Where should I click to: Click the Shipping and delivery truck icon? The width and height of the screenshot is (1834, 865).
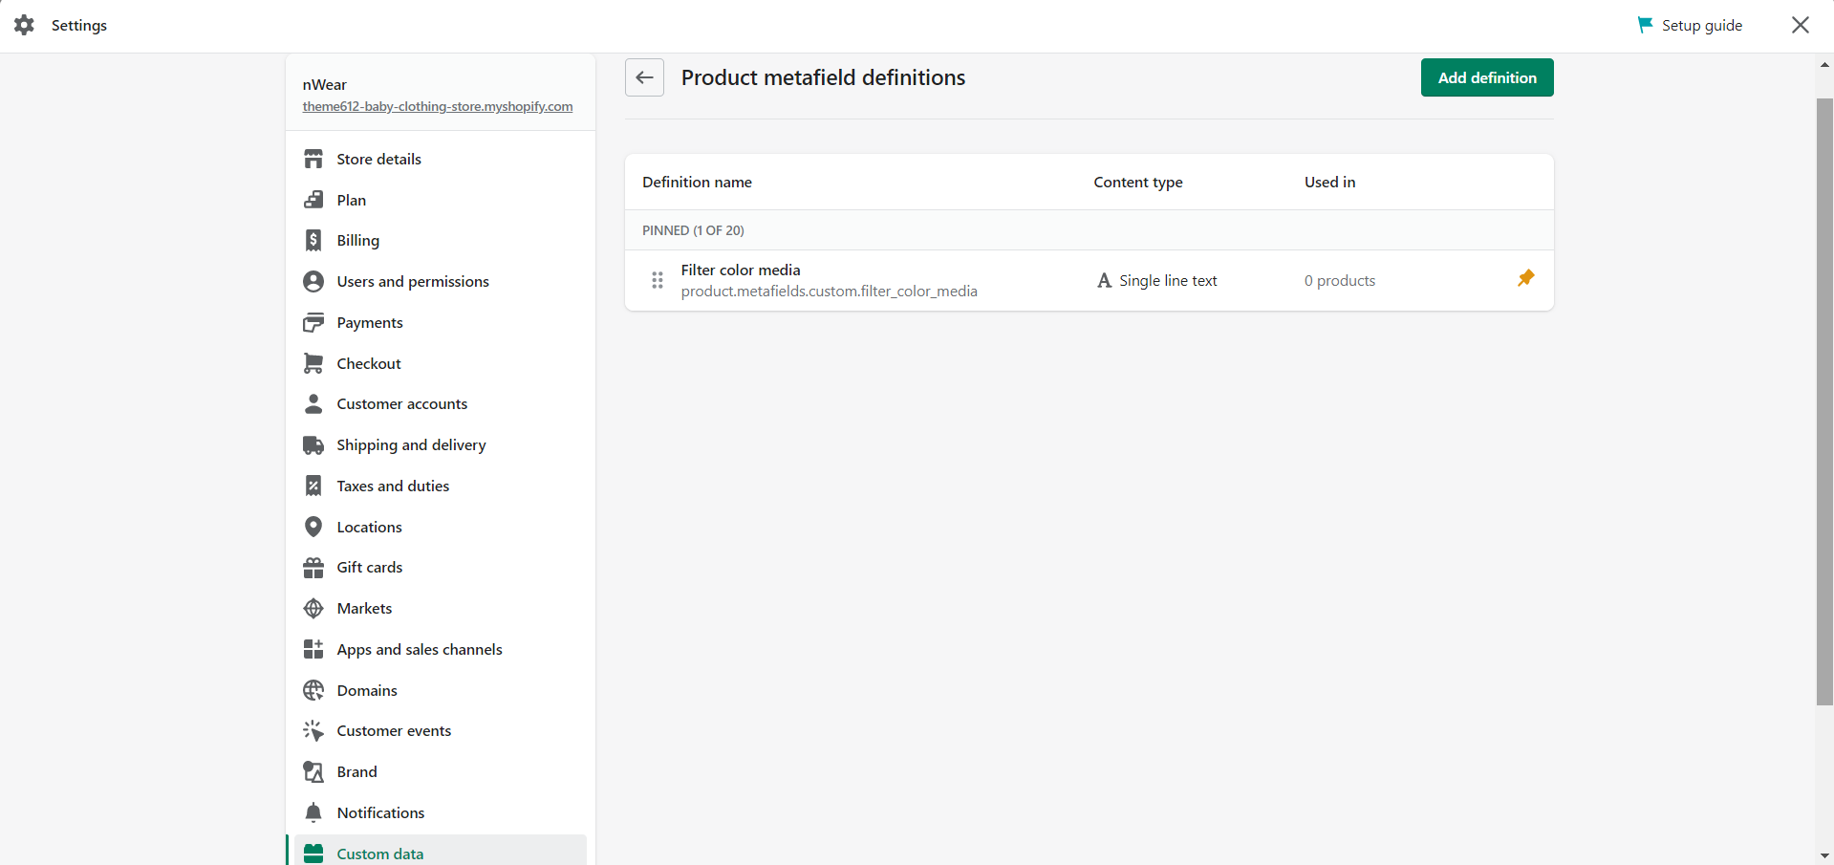point(313,444)
